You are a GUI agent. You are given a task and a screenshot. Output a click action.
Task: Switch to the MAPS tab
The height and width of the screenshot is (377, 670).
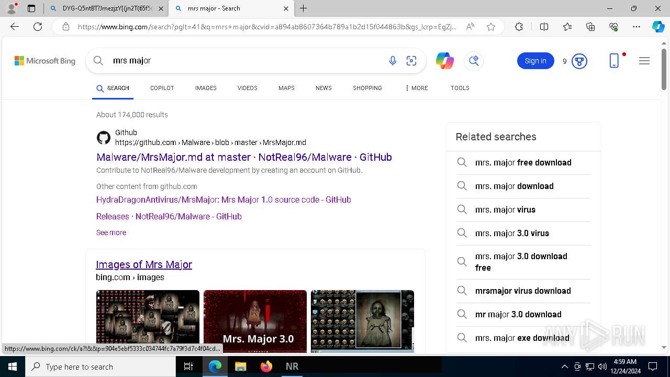(286, 88)
